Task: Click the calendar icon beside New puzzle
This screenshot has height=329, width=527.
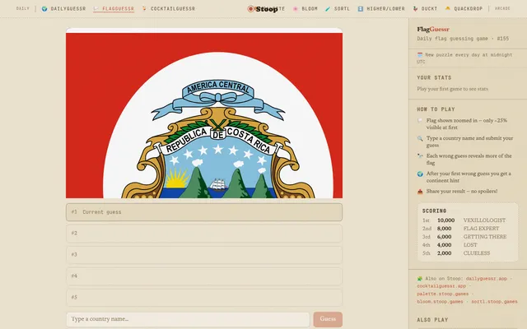Action: (420, 54)
